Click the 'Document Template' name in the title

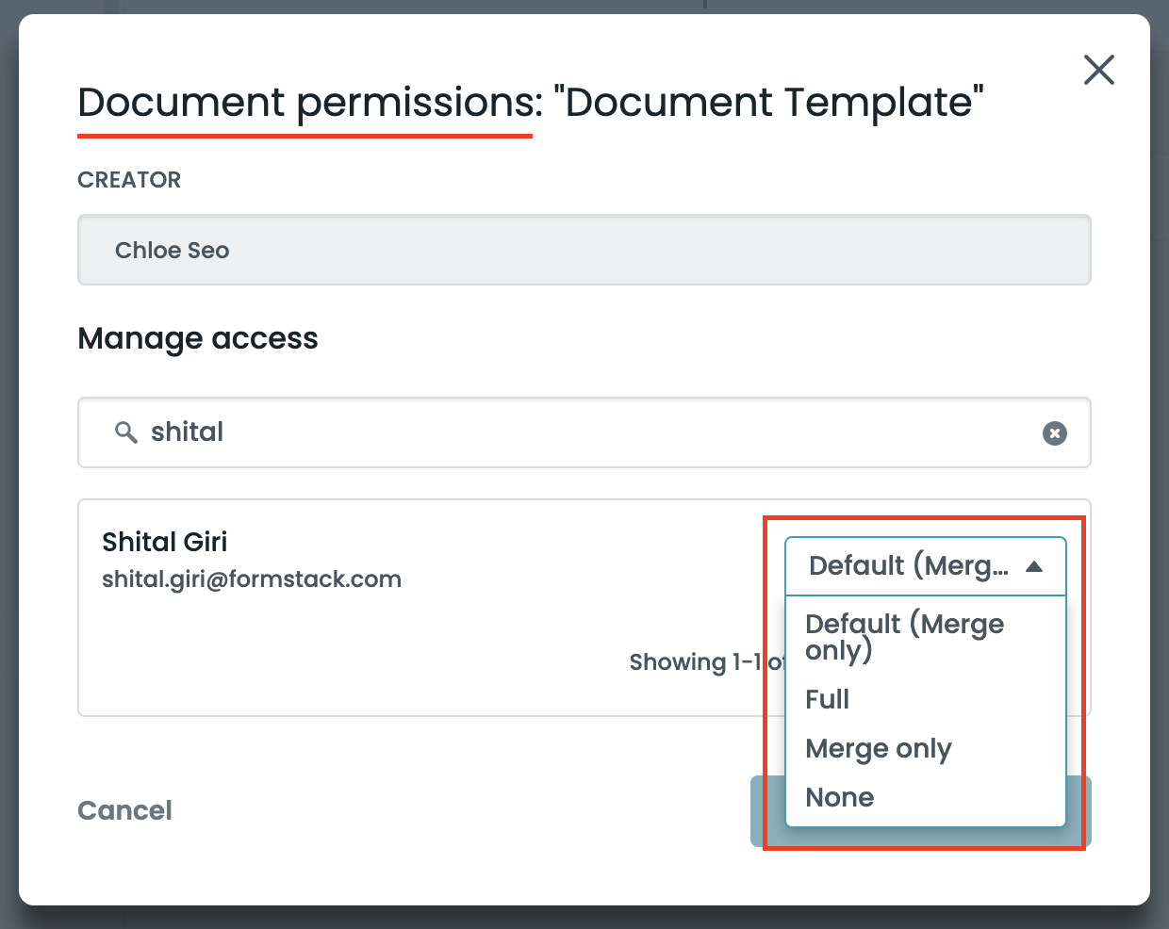click(769, 102)
